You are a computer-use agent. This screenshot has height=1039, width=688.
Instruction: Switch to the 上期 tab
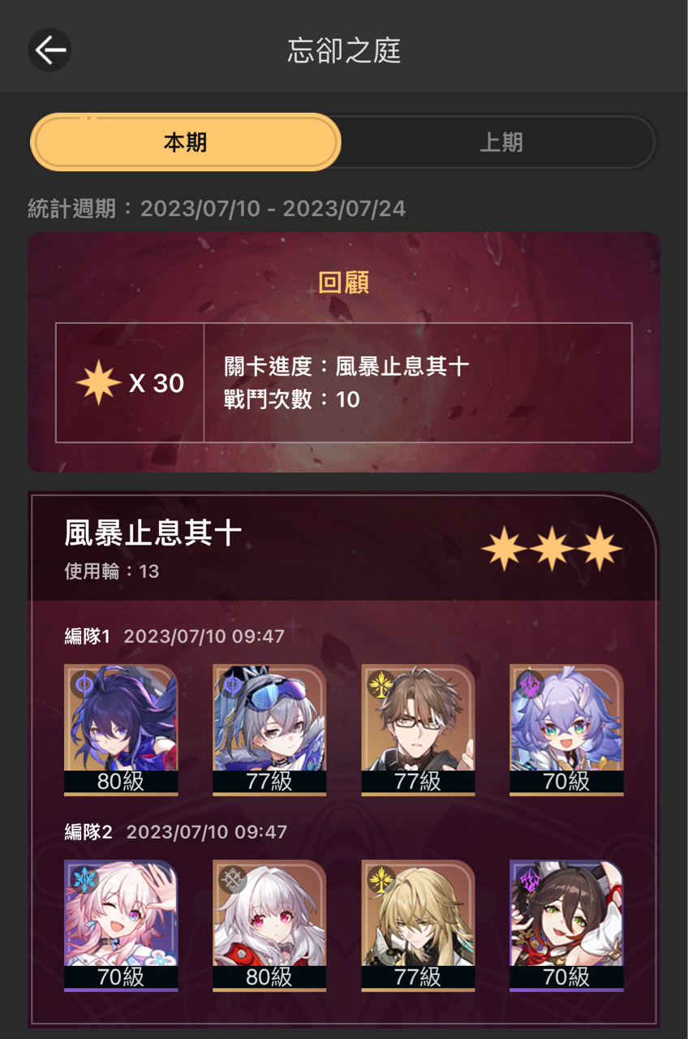pyautogui.click(x=501, y=142)
